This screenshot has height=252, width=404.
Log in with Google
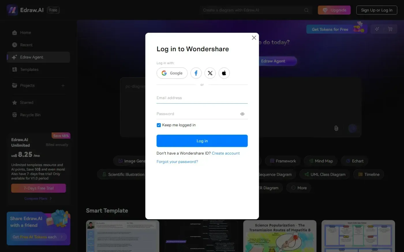pyautogui.click(x=172, y=73)
